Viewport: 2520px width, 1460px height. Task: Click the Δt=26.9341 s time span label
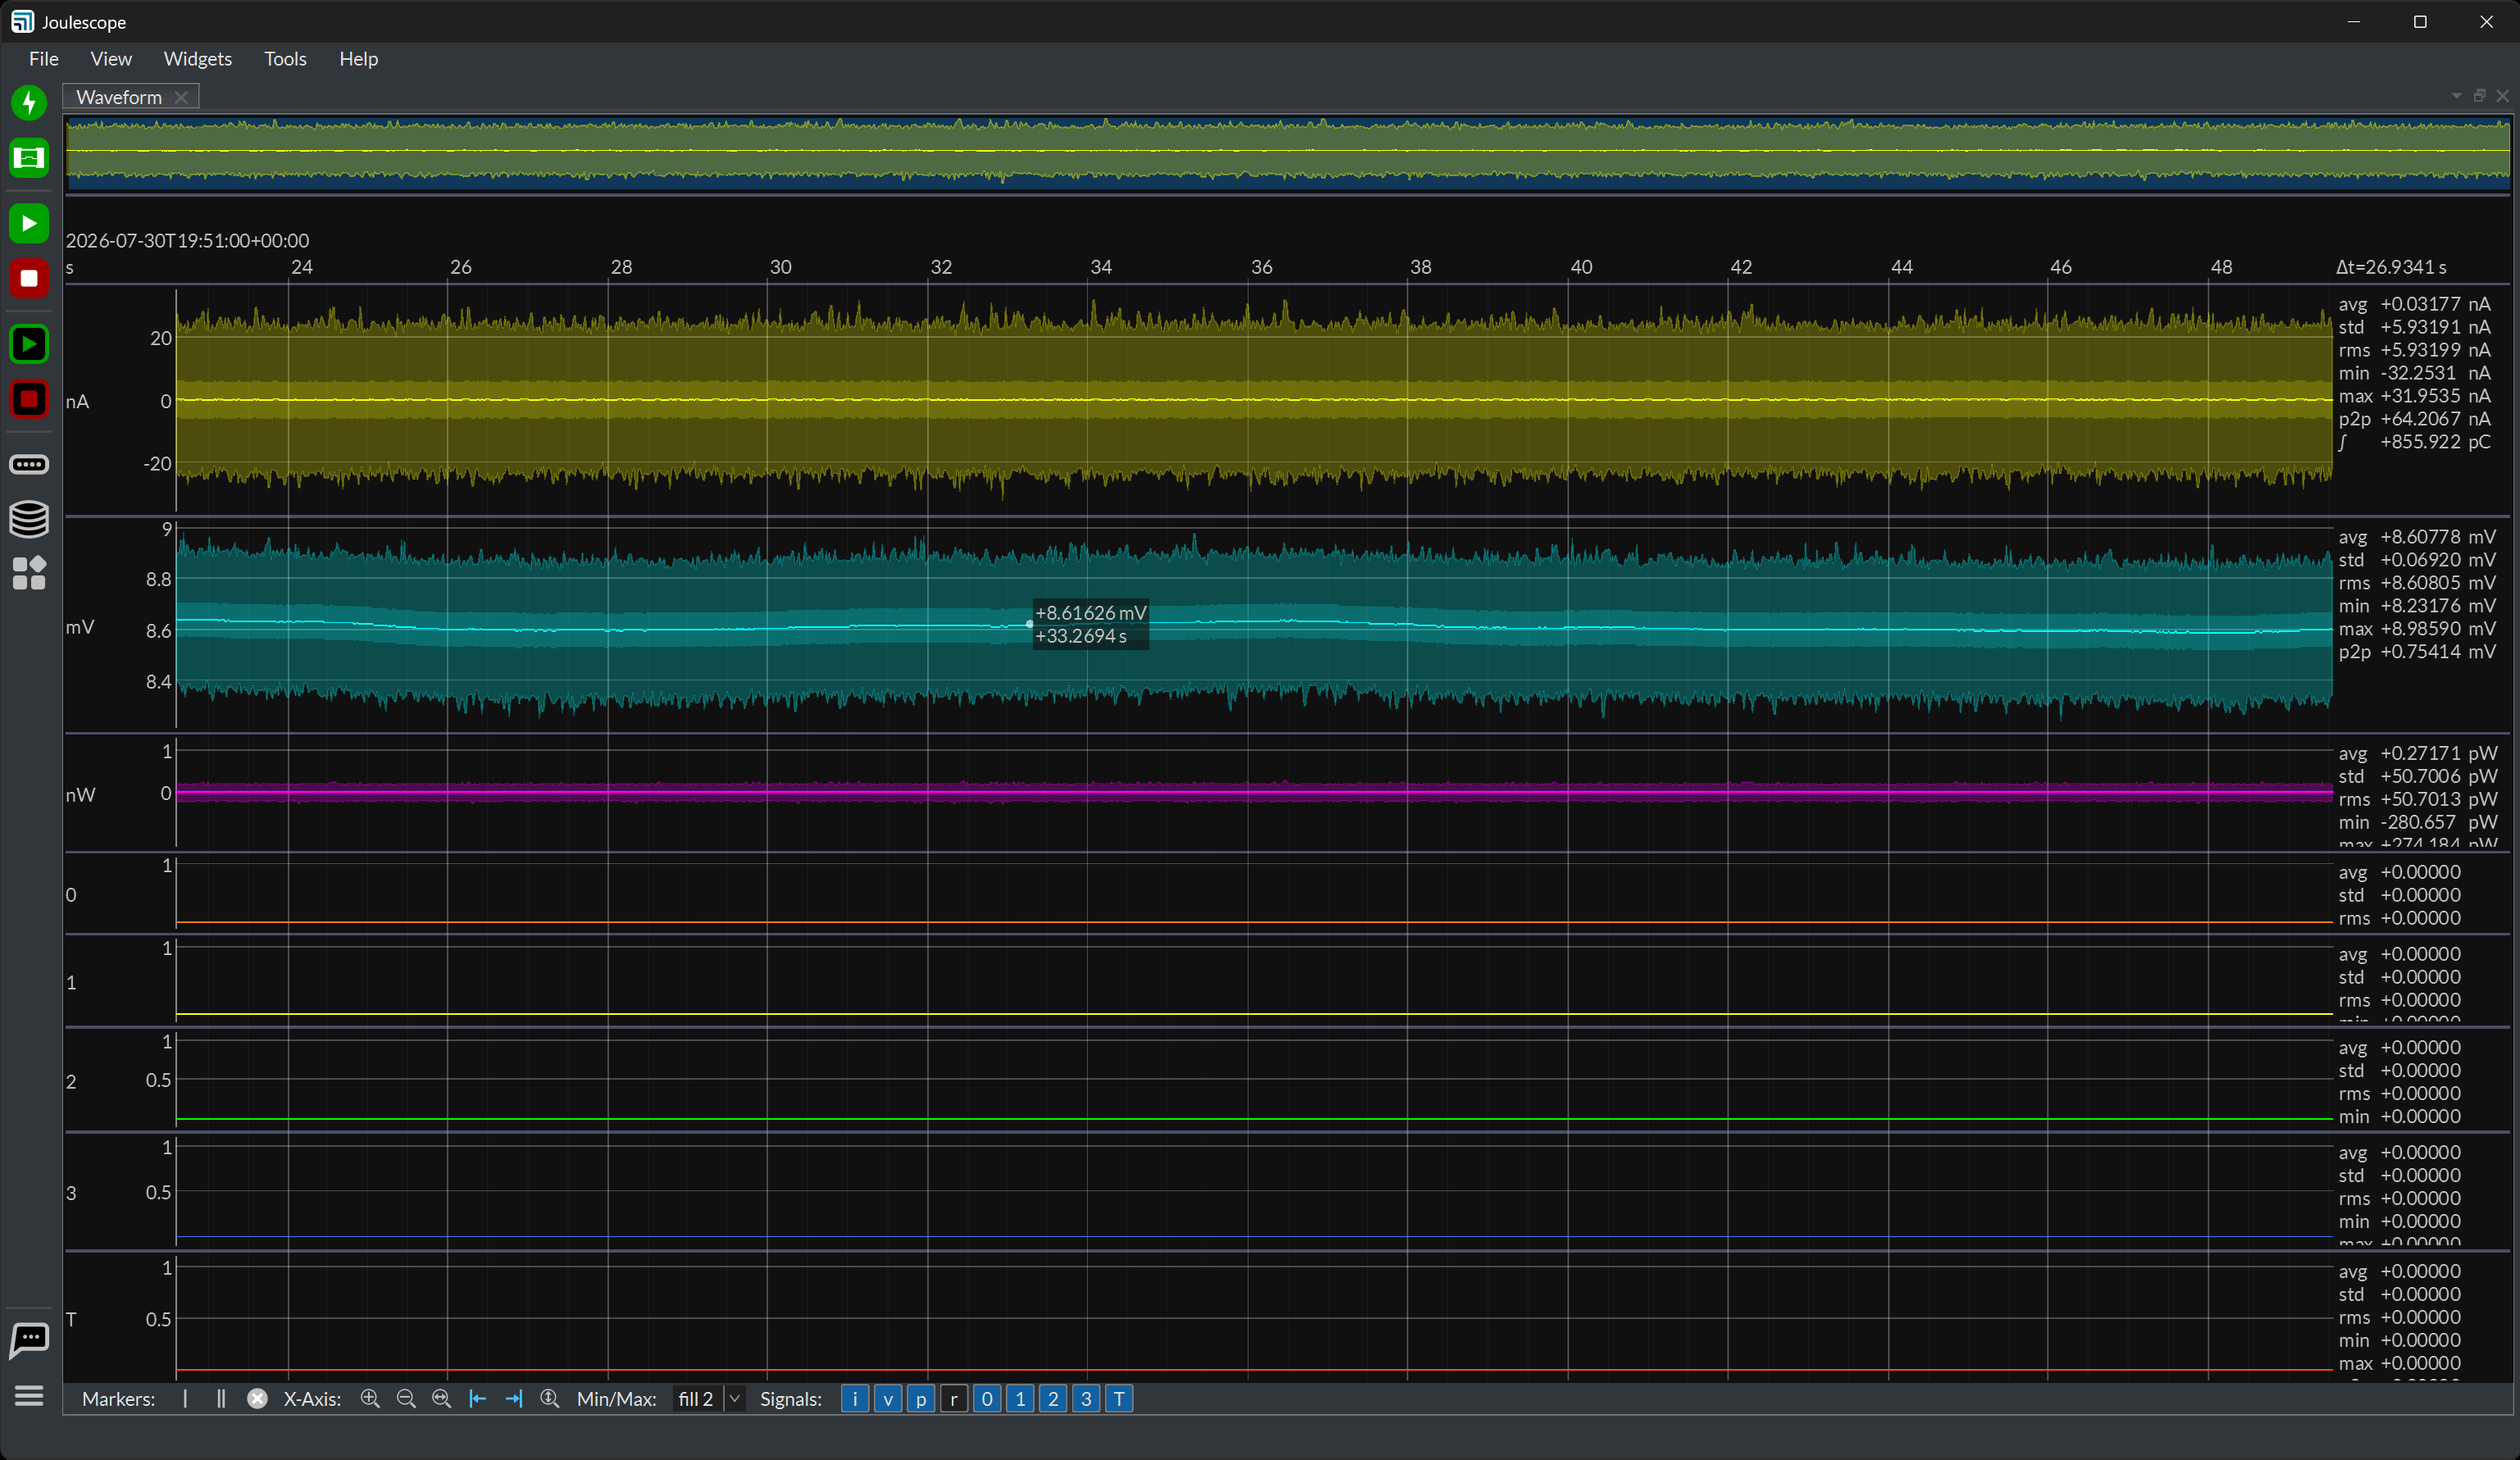coord(2391,267)
